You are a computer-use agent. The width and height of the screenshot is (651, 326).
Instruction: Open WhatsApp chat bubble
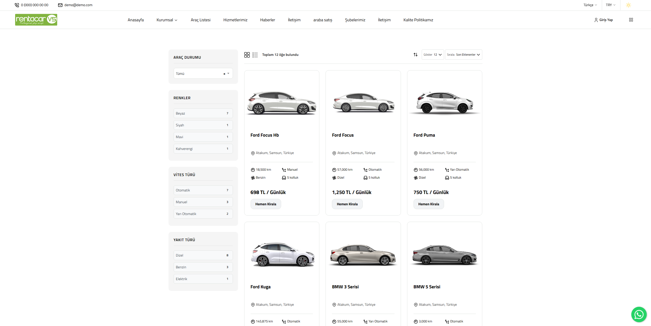[x=638, y=314]
